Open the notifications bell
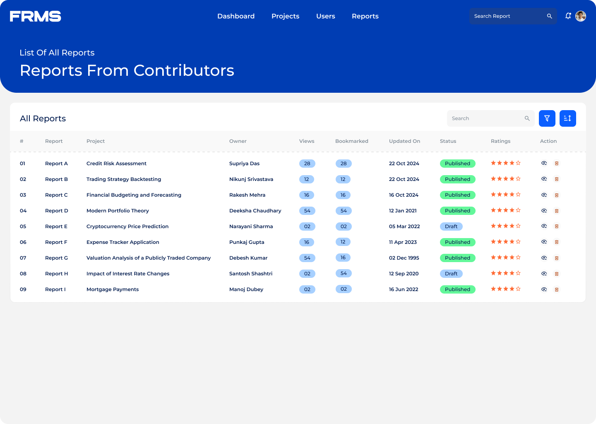The width and height of the screenshot is (596, 424). [568, 16]
